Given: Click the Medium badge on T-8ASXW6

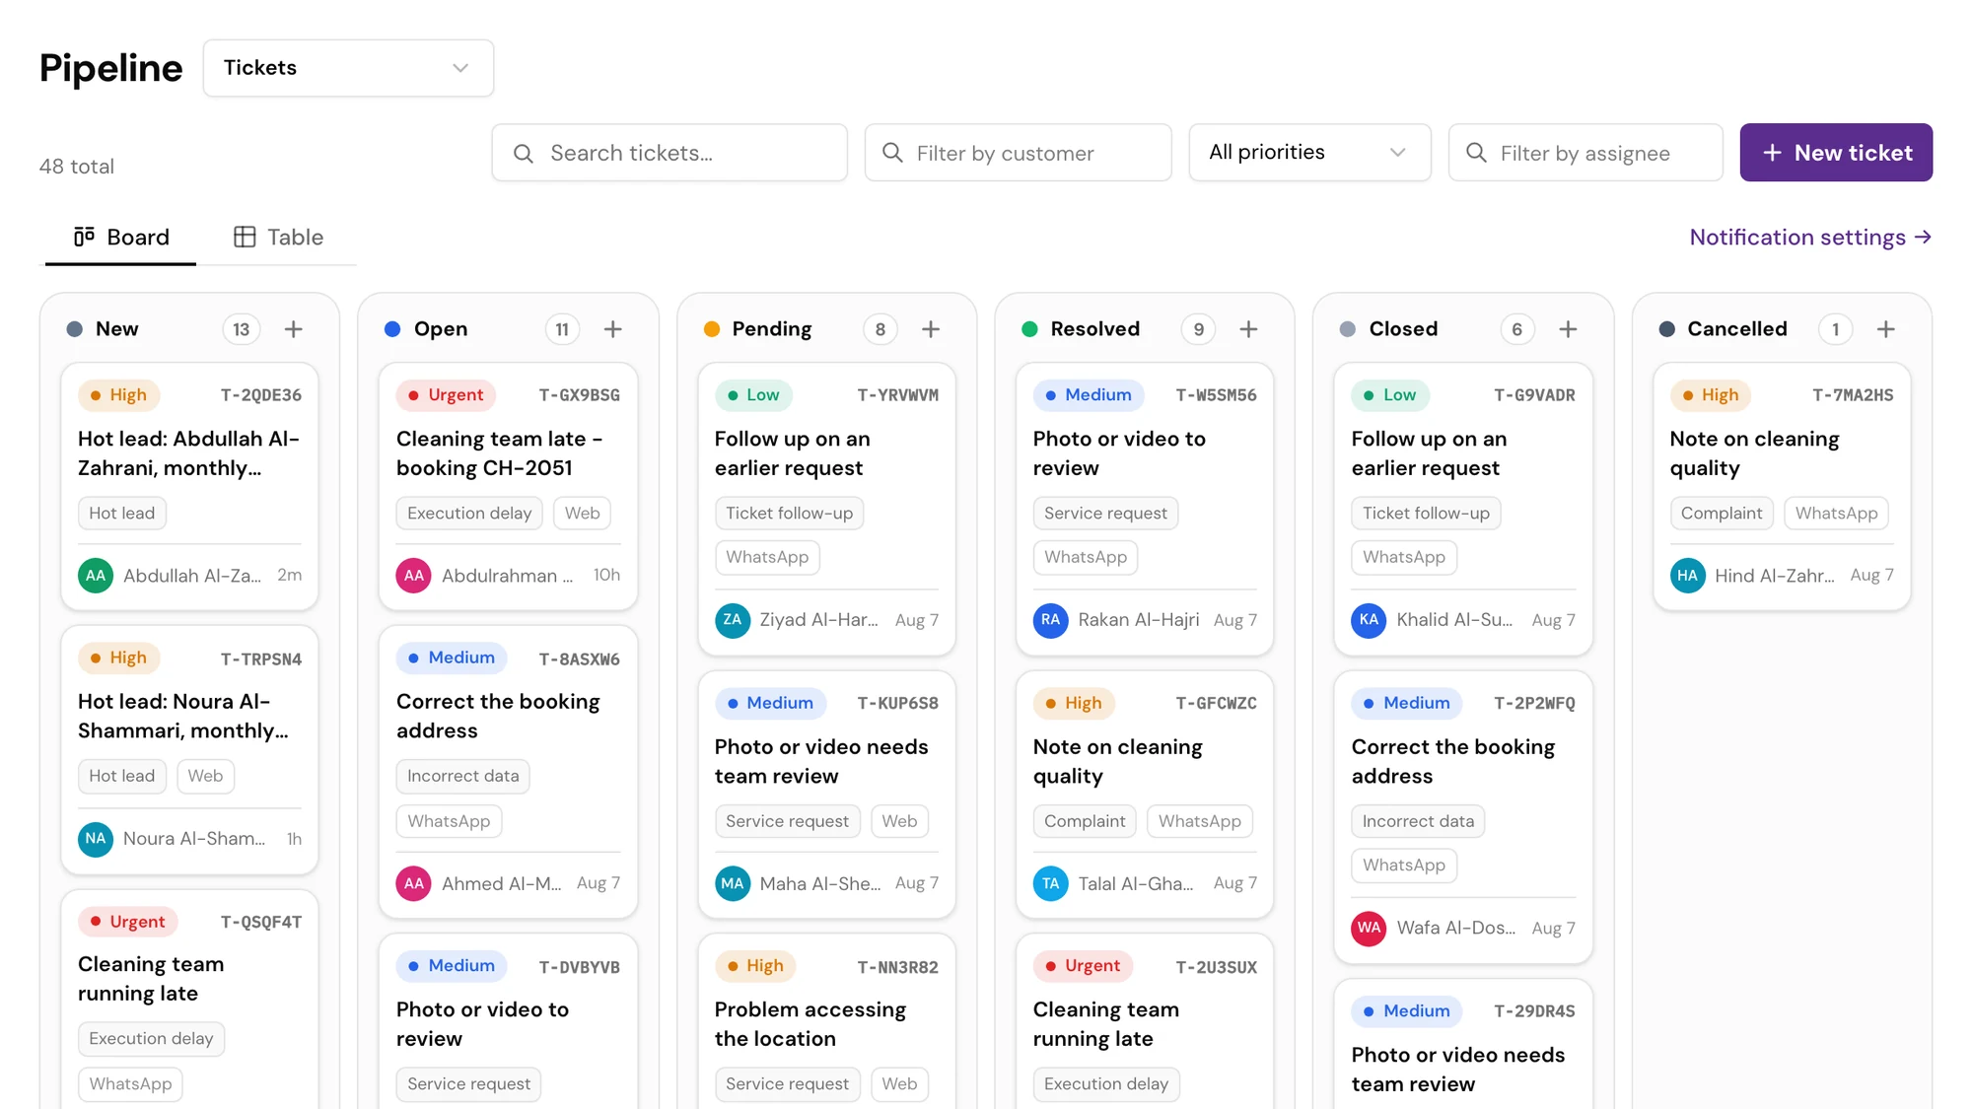Looking at the screenshot, I should tap(452, 658).
